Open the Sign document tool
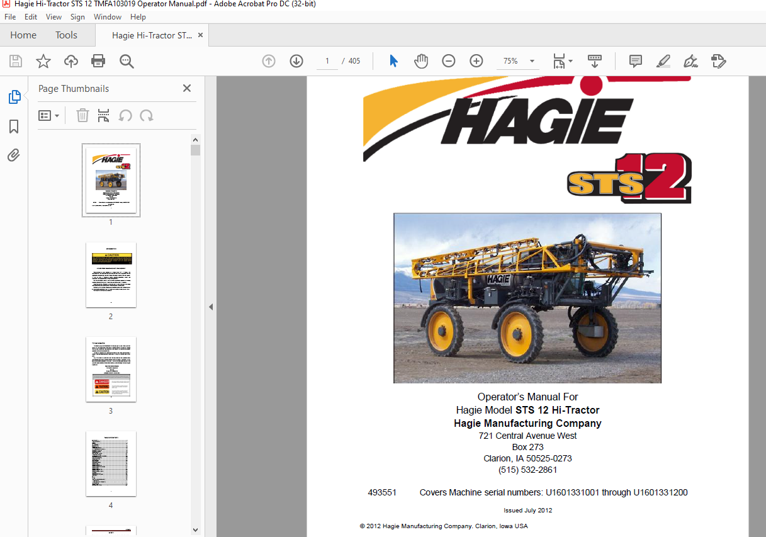 690,61
